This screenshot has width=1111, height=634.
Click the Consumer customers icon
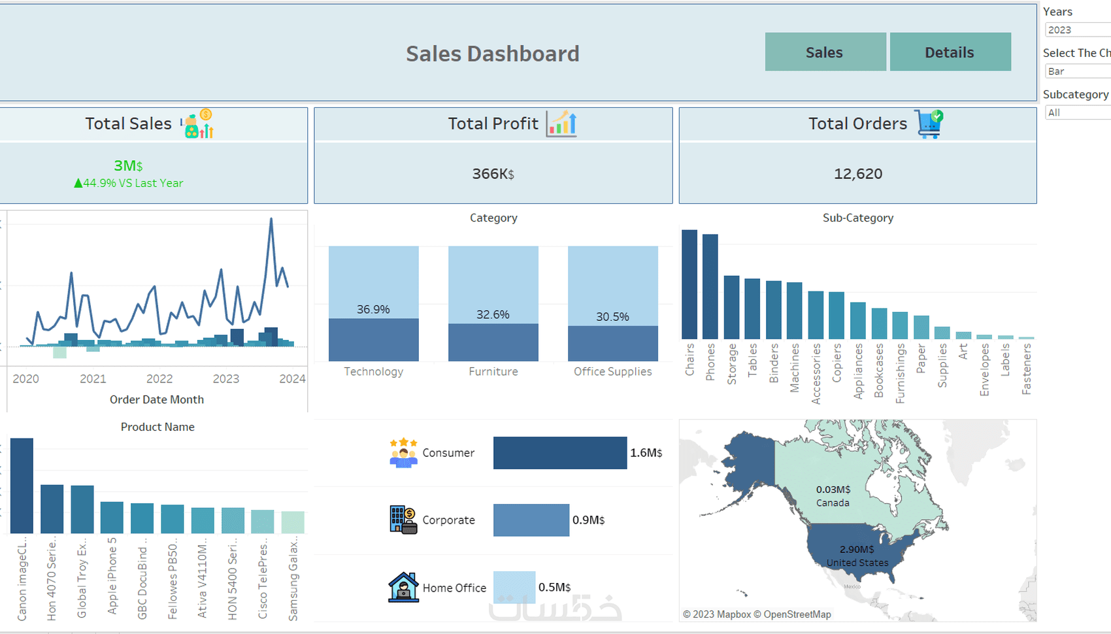[403, 453]
